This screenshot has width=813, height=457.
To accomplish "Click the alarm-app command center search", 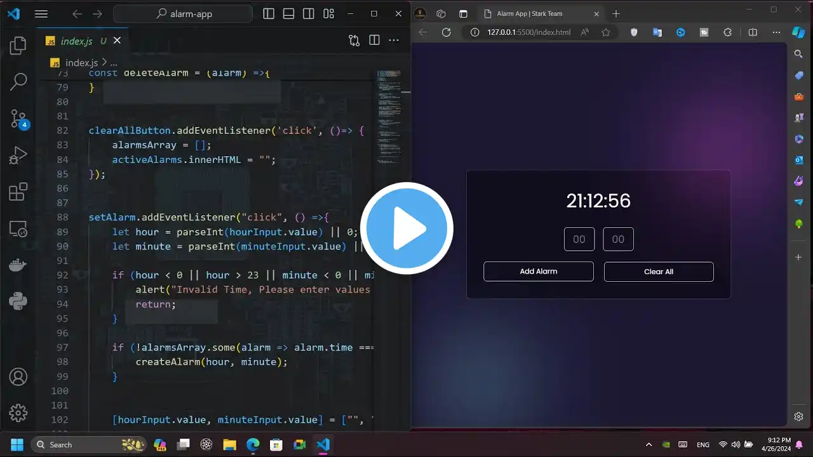I will coord(183,14).
